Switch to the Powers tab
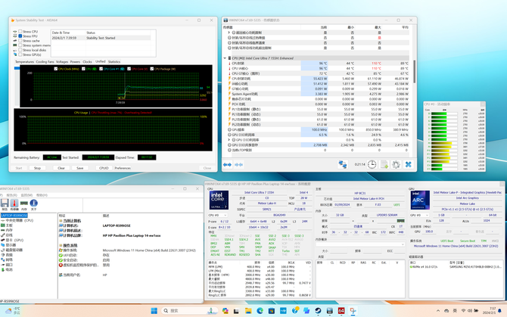The width and height of the screenshot is (507, 317). click(75, 62)
